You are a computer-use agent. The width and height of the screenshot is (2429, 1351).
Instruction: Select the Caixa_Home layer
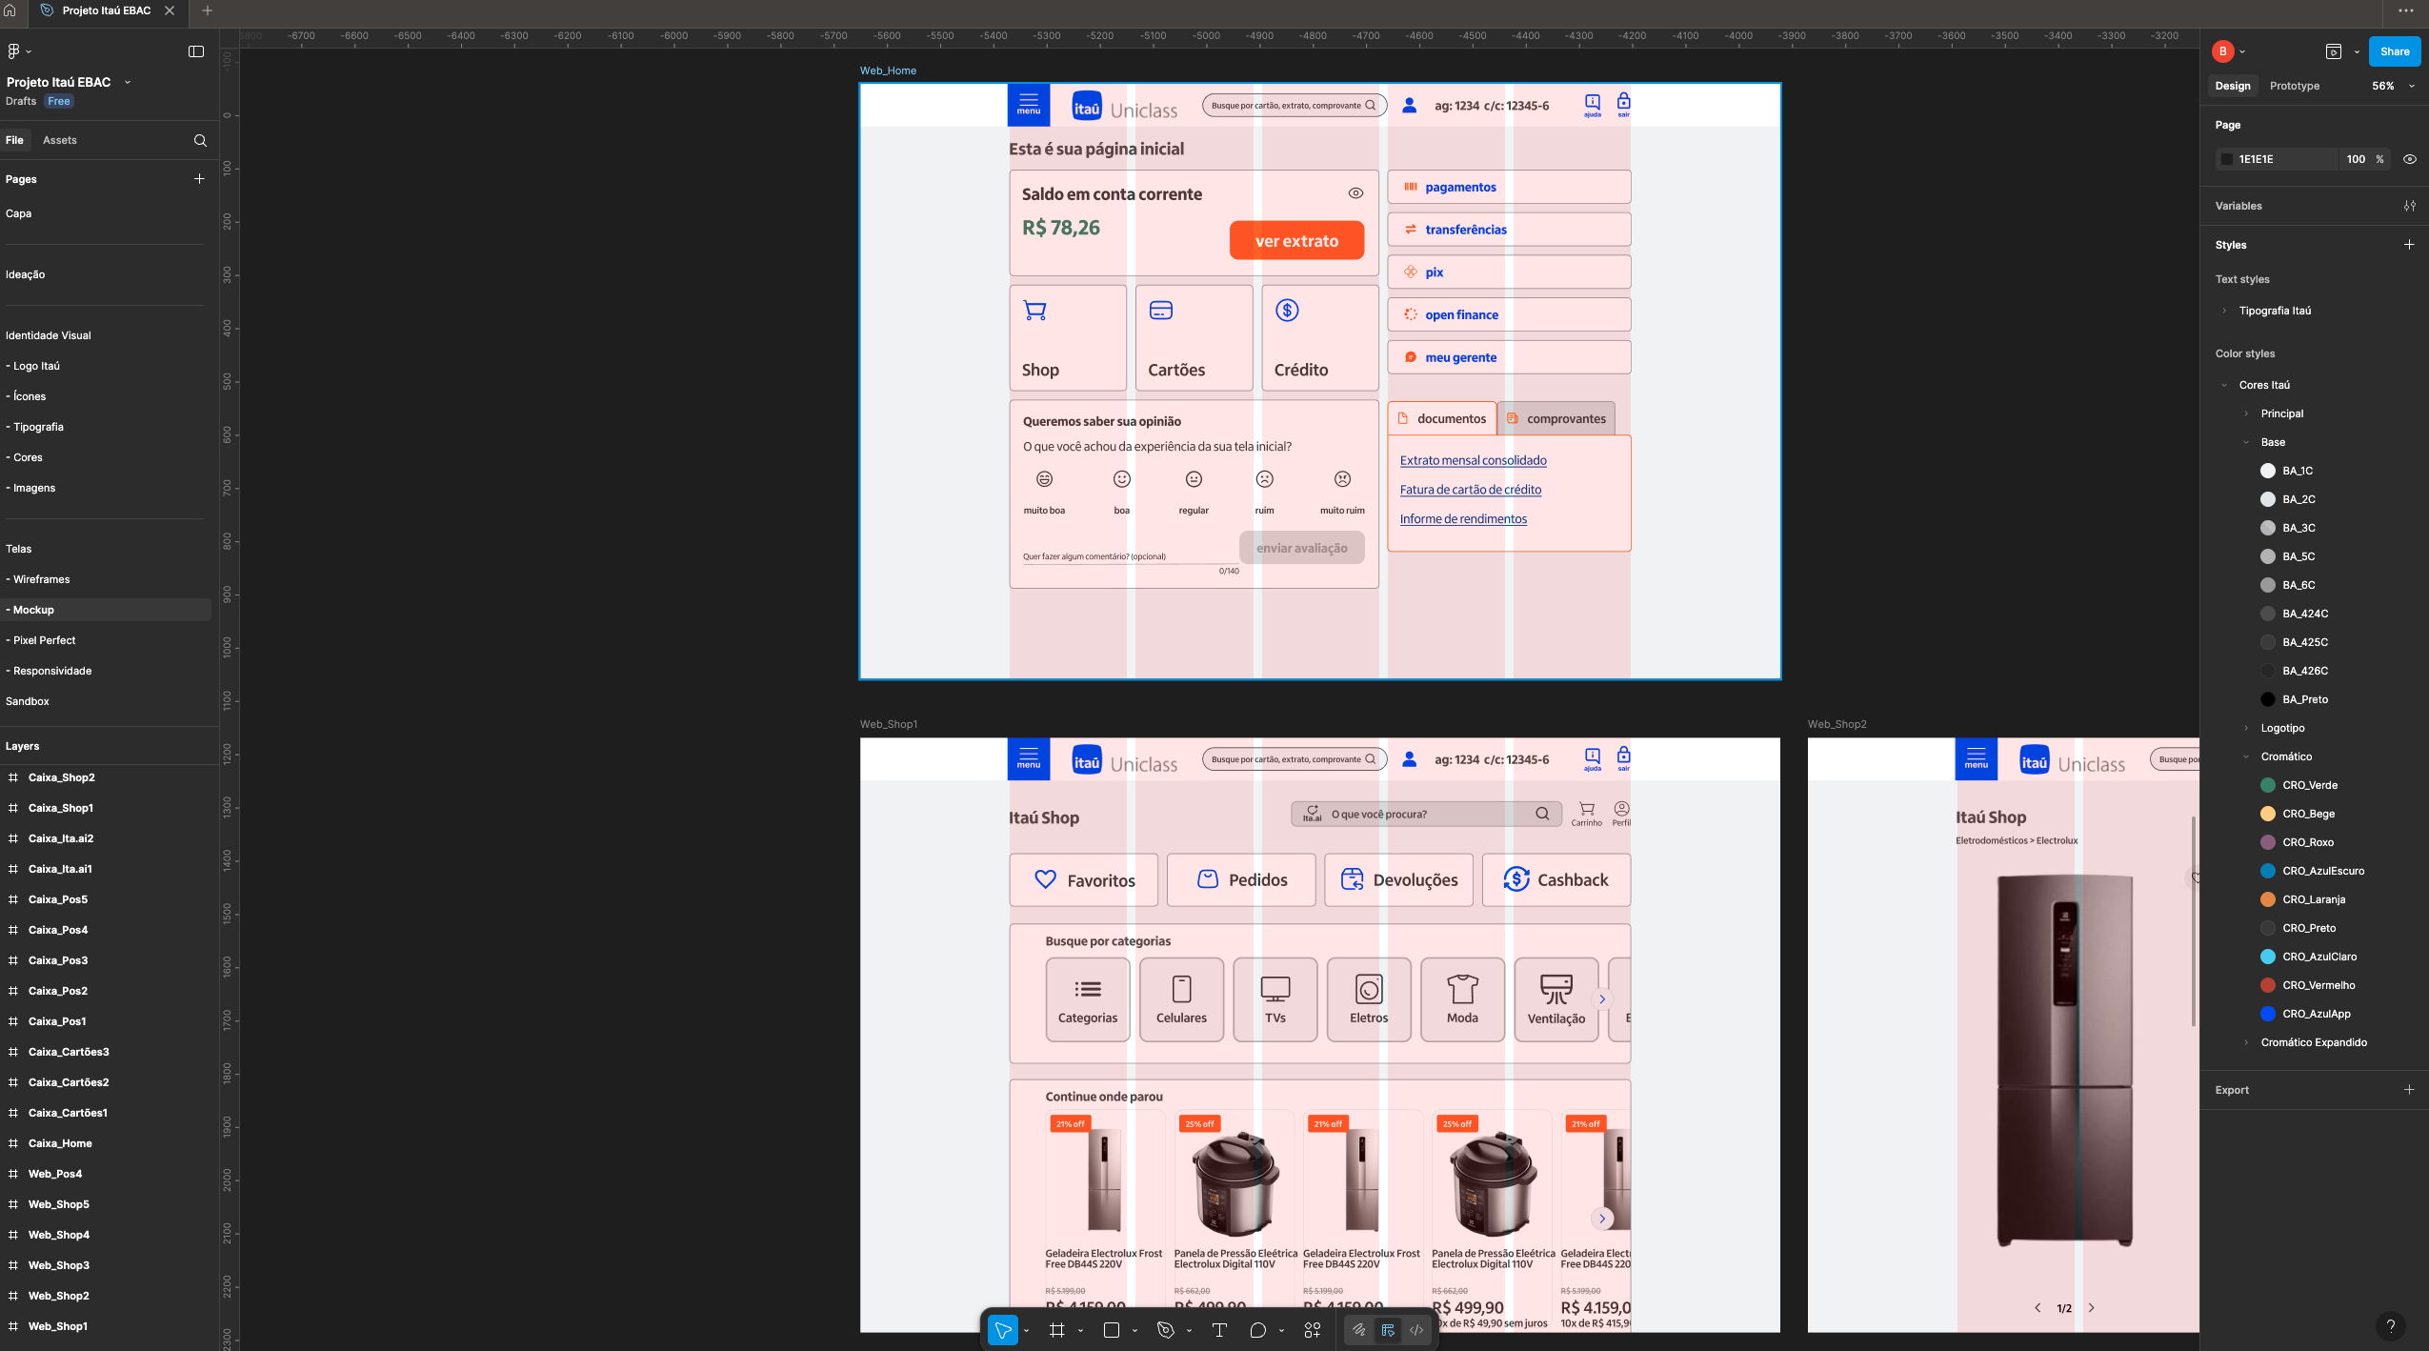[60, 1143]
